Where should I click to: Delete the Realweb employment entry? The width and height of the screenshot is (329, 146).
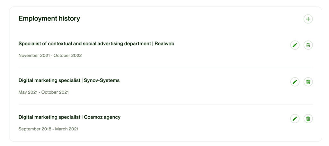pyautogui.click(x=308, y=45)
